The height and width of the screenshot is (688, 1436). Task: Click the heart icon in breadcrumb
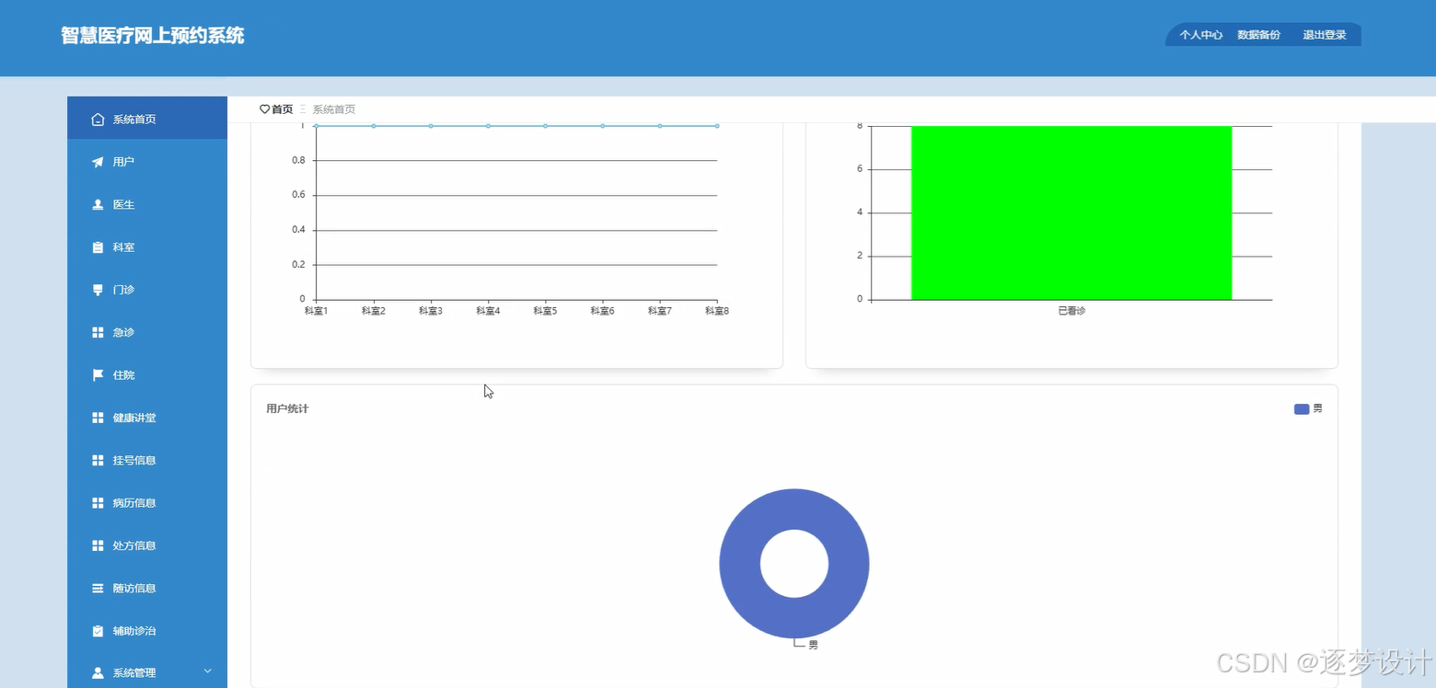264,109
